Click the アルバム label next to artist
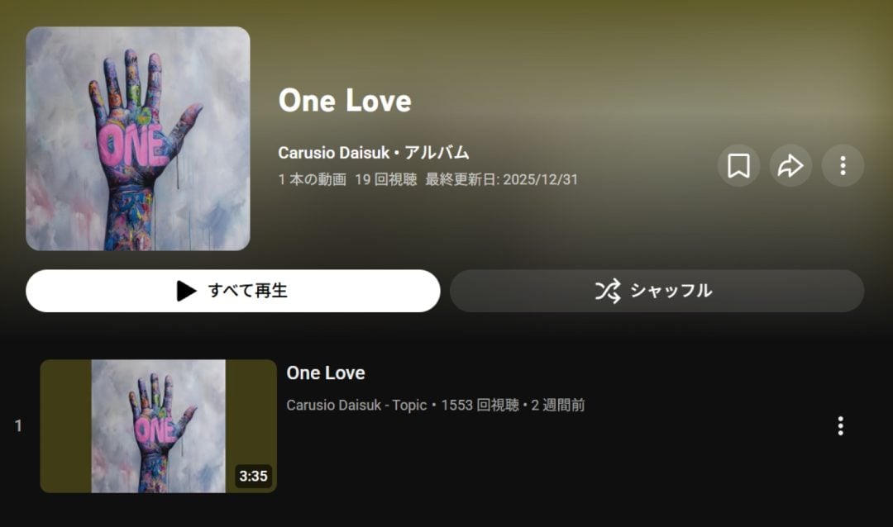Image resolution: width=893 pixels, height=527 pixels. tap(437, 153)
